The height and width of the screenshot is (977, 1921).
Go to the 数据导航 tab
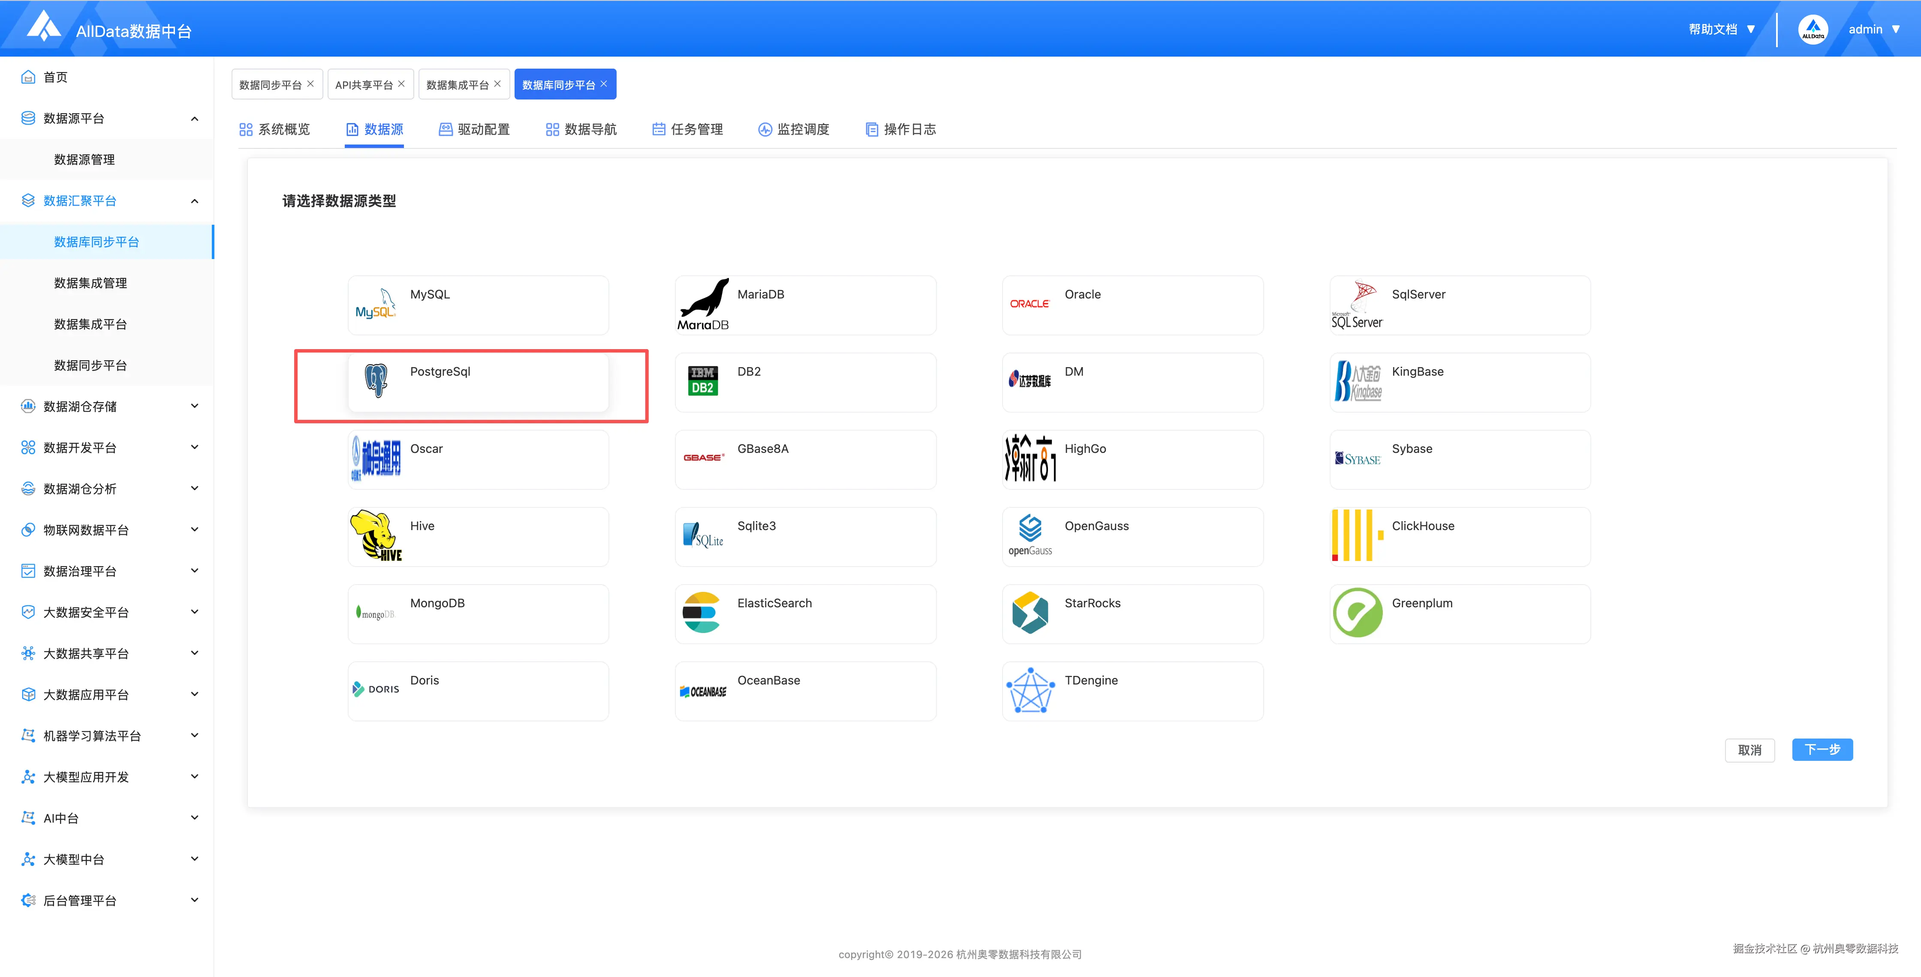[x=581, y=129]
